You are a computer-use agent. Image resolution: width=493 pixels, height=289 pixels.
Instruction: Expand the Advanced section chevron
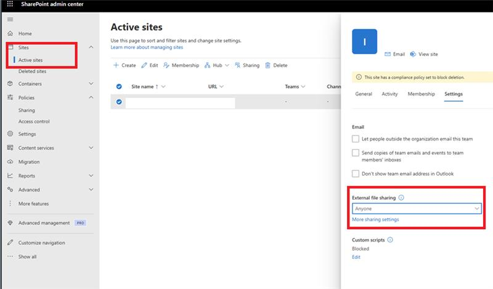pyautogui.click(x=91, y=189)
